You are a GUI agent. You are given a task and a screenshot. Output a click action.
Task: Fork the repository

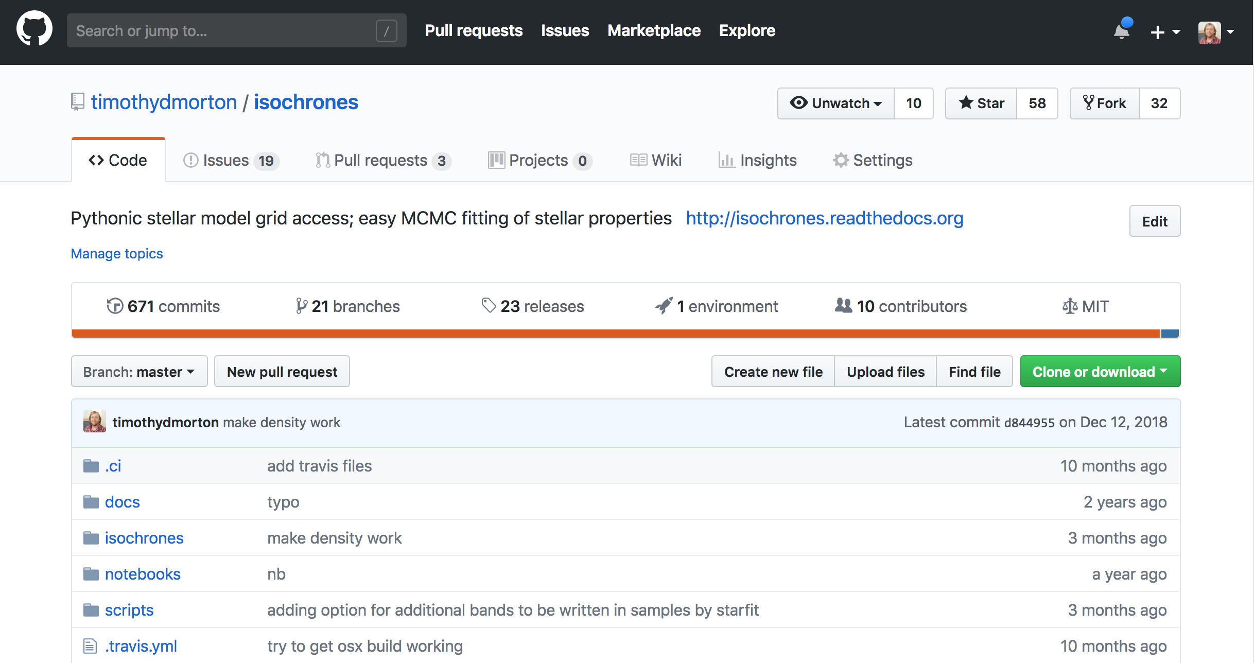(1105, 103)
